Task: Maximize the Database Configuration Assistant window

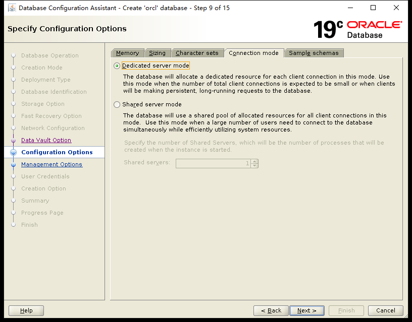Action: tap(373, 8)
